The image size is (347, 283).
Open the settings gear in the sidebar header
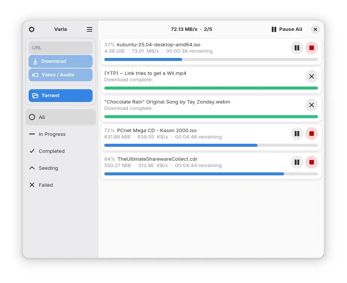click(x=32, y=29)
